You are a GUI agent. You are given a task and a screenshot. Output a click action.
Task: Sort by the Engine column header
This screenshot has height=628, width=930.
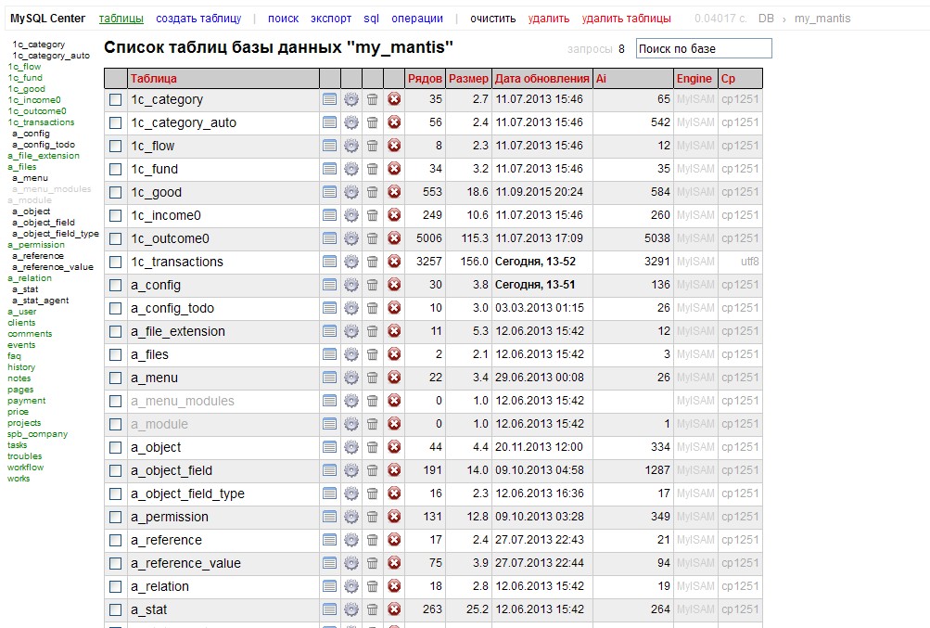pyautogui.click(x=694, y=78)
